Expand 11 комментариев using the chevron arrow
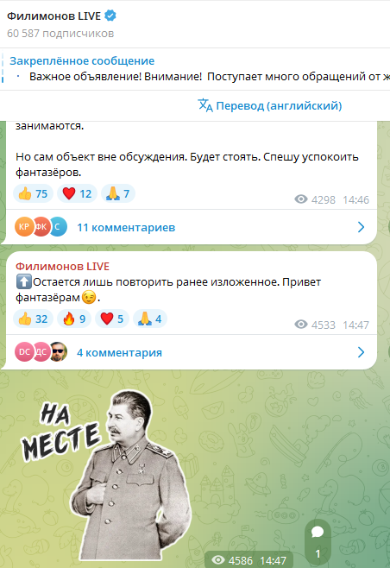Image resolution: width=390 pixels, height=568 pixels. tap(361, 227)
